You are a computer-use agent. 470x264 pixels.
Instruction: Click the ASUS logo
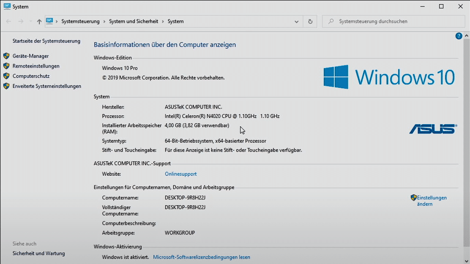(x=433, y=129)
